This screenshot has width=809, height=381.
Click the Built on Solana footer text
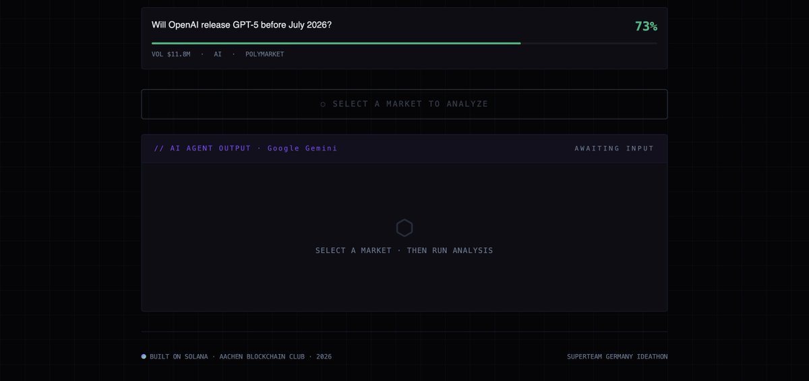(241, 357)
